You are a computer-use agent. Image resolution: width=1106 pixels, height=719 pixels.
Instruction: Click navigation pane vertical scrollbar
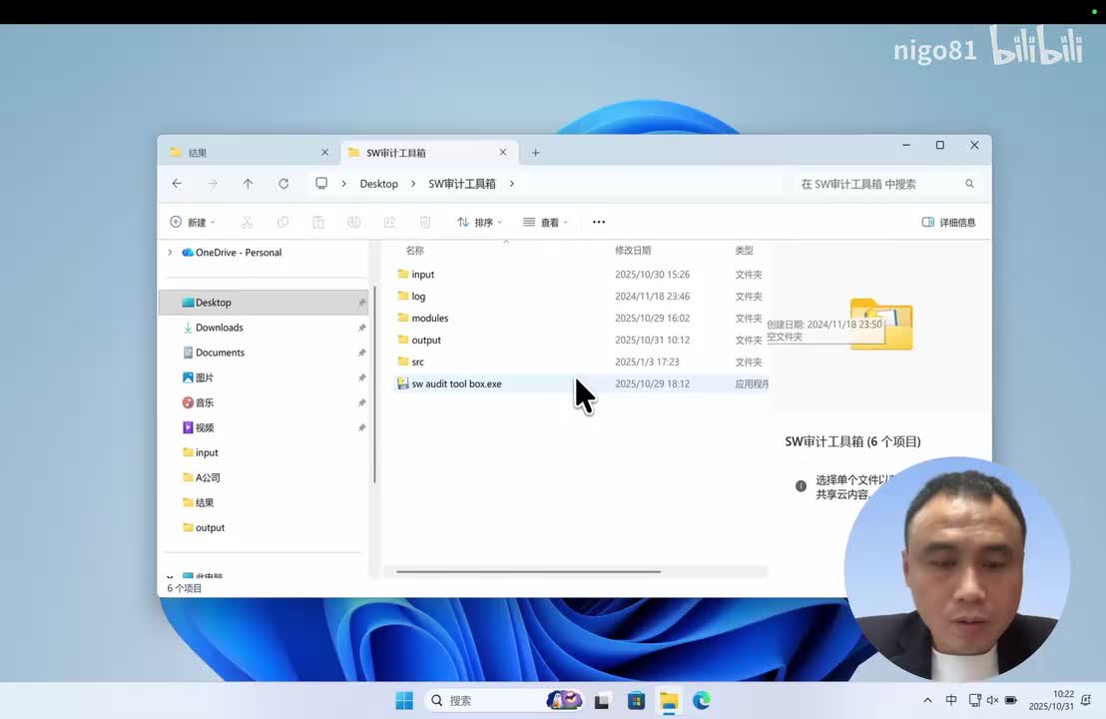click(374, 384)
